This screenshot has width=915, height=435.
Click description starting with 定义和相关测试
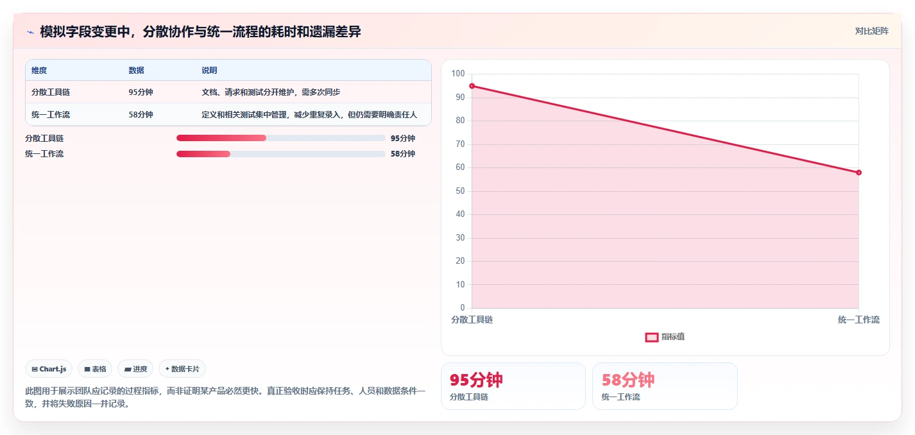309,115
